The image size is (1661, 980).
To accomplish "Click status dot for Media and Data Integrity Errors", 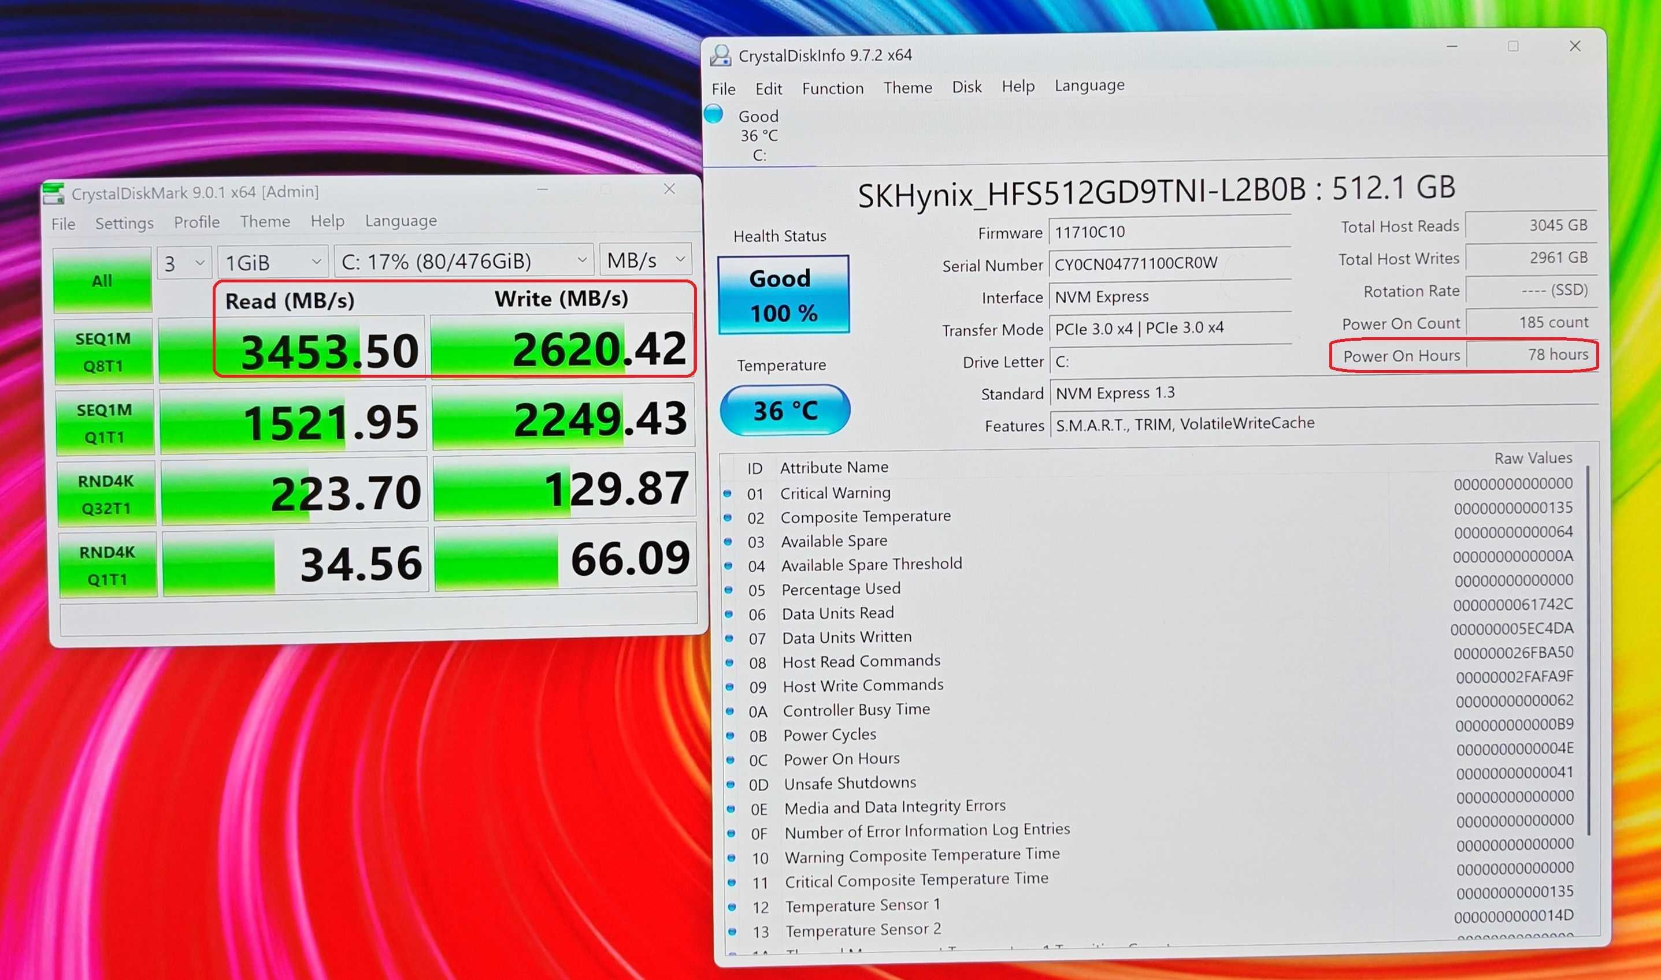I will 731,809.
